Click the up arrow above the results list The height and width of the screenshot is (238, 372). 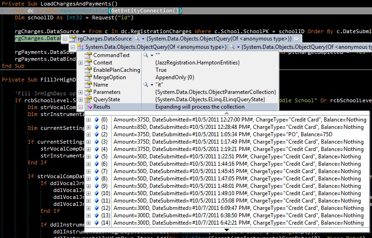click(227, 113)
